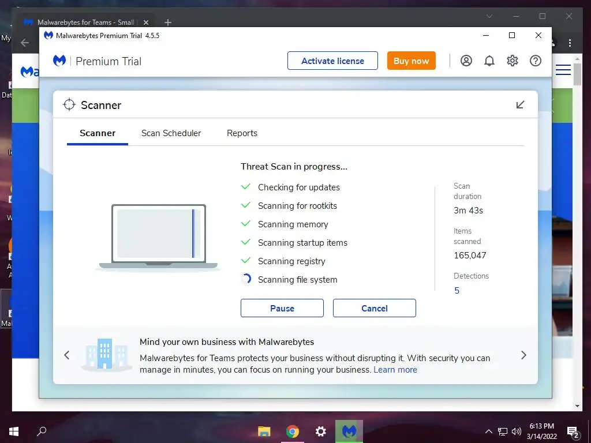Click the Scanner crosshair icon
Image resolution: width=591 pixels, height=443 pixels.
click(69, 105)
